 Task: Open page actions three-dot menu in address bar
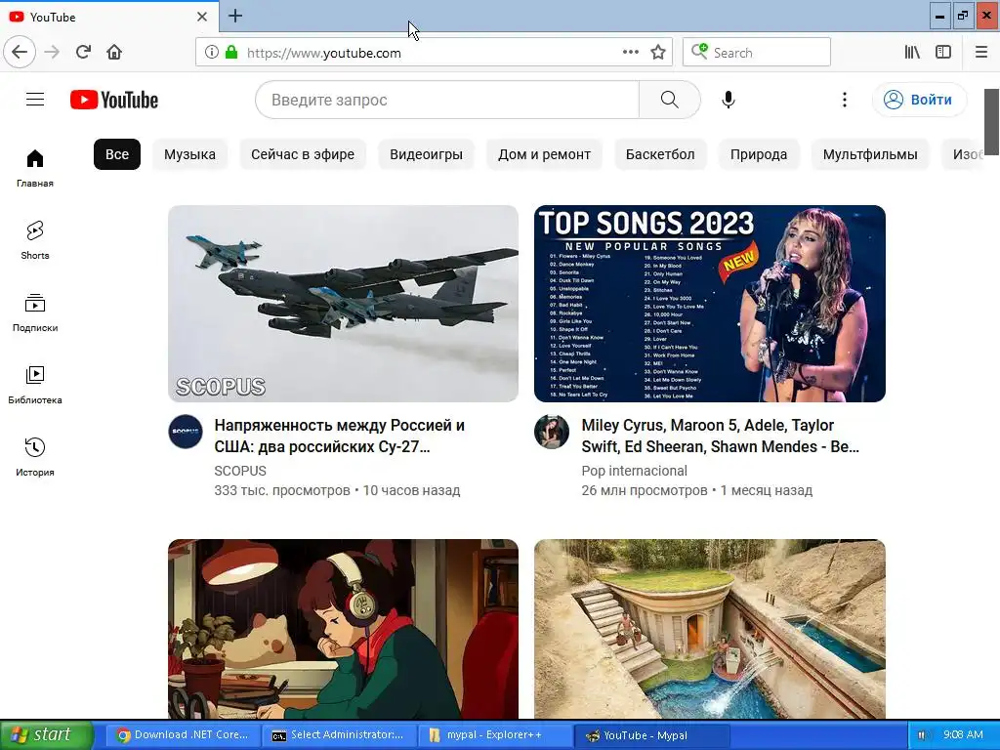click(x=631, y=53)
